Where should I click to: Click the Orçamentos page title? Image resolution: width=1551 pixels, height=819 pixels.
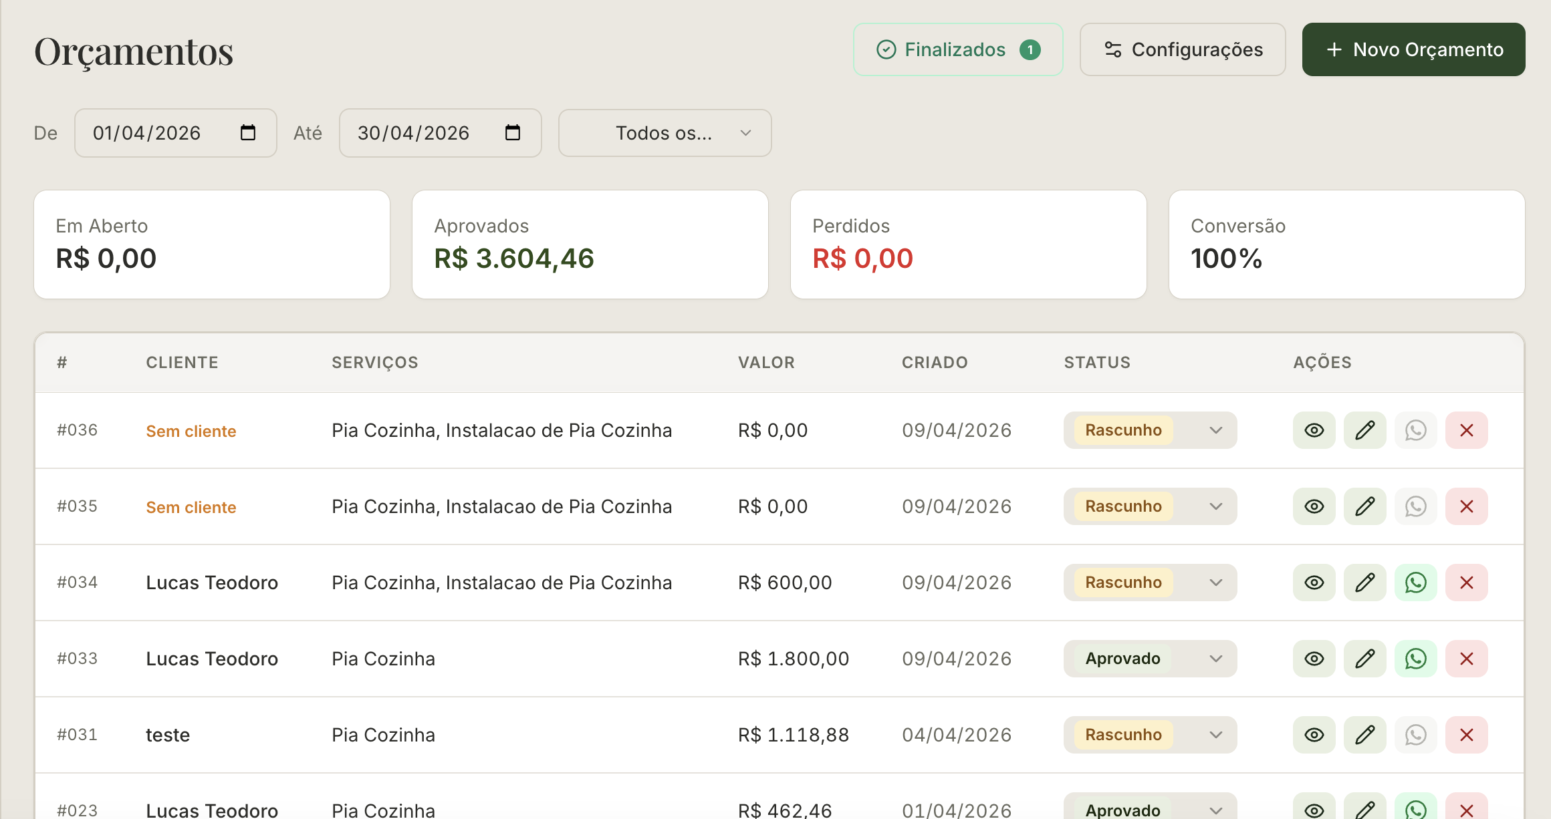134,52
